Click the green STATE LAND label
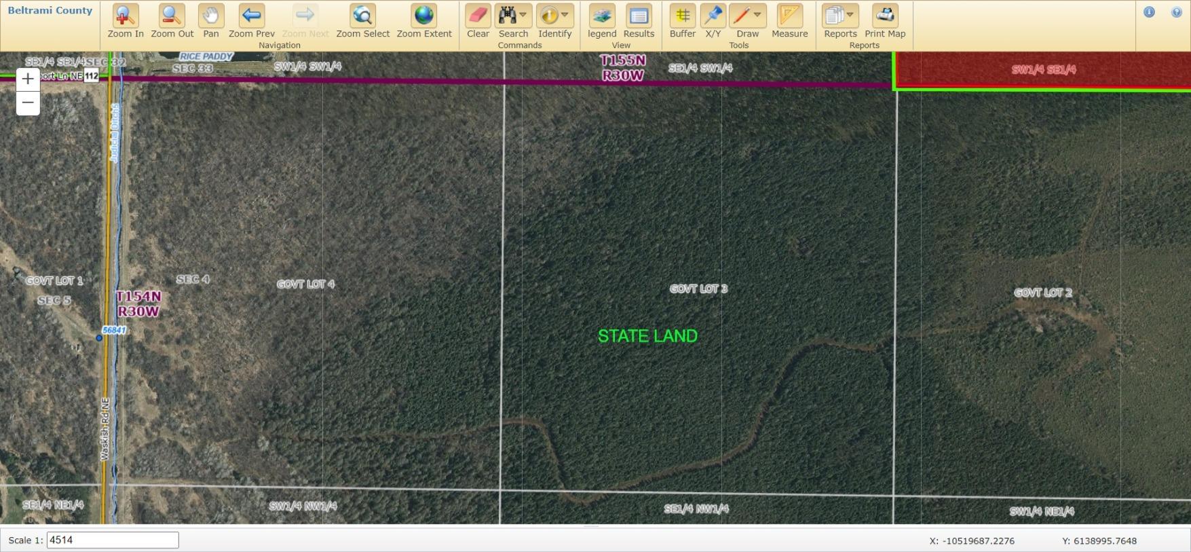Image resolution: width=1191 pixels, height=552 pixels. 647,336
